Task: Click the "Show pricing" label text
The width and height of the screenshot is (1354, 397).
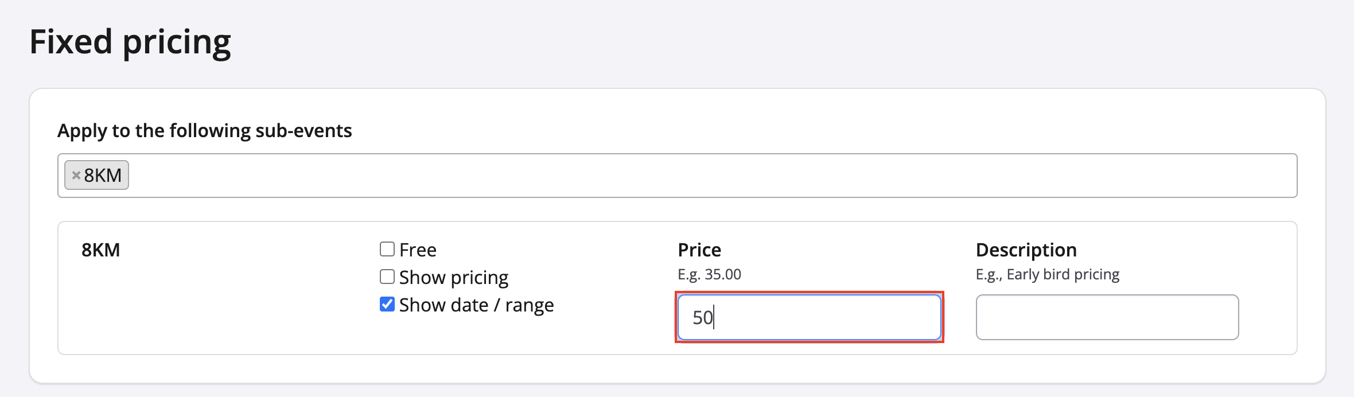Action: click(453, 278)
